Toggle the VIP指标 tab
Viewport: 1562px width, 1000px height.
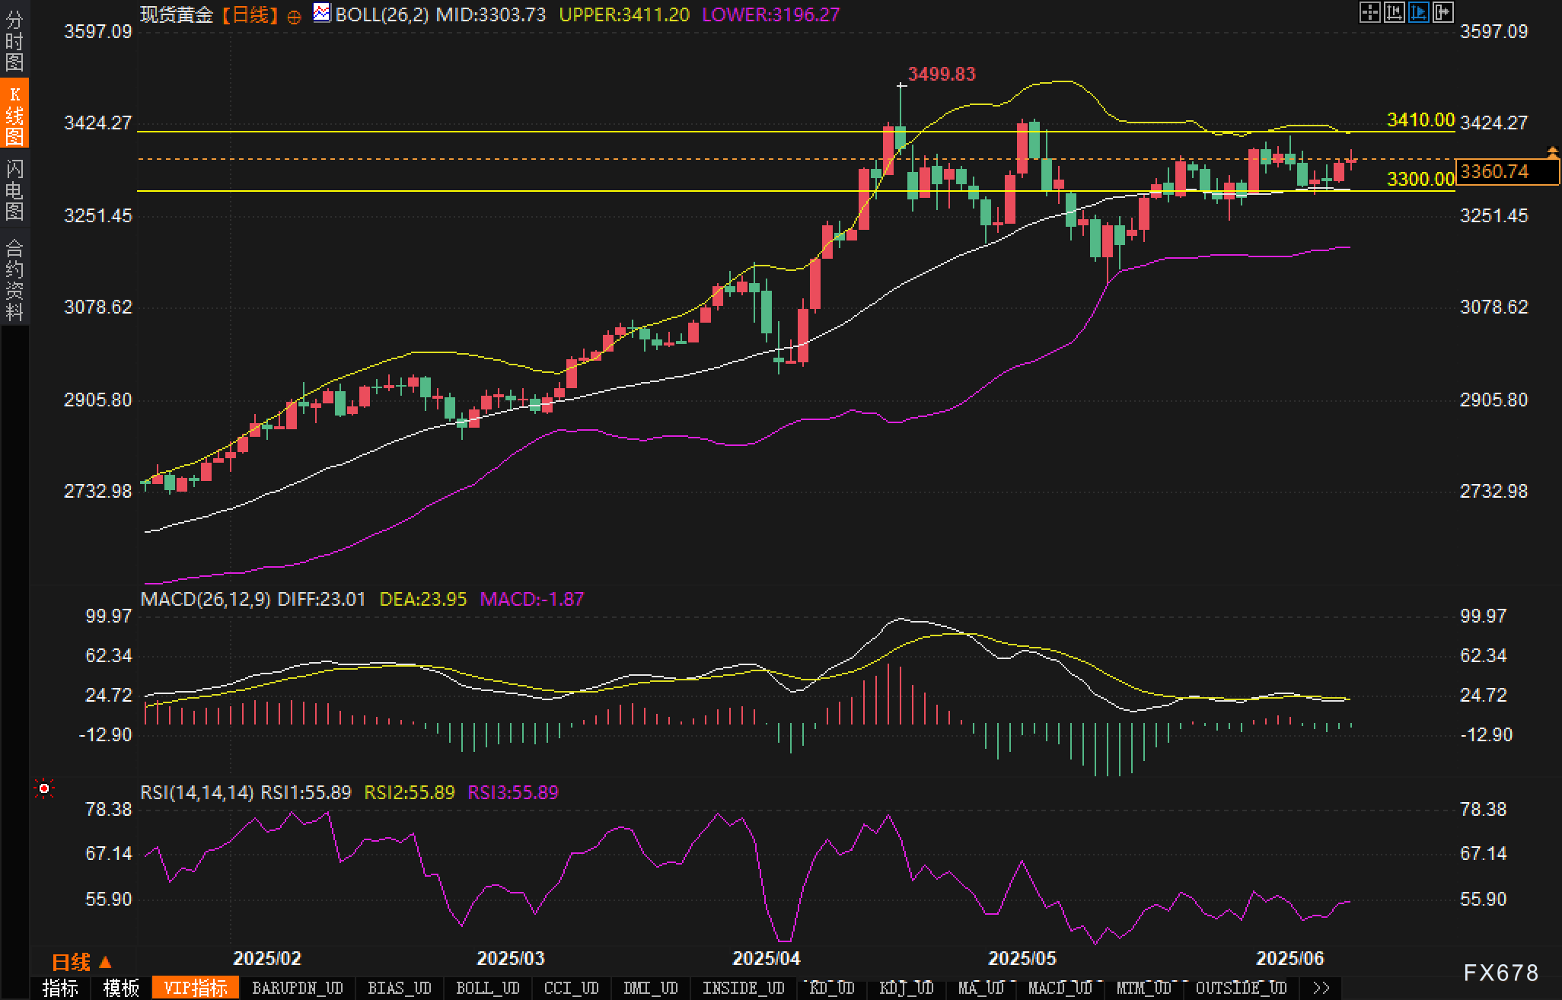196,988
